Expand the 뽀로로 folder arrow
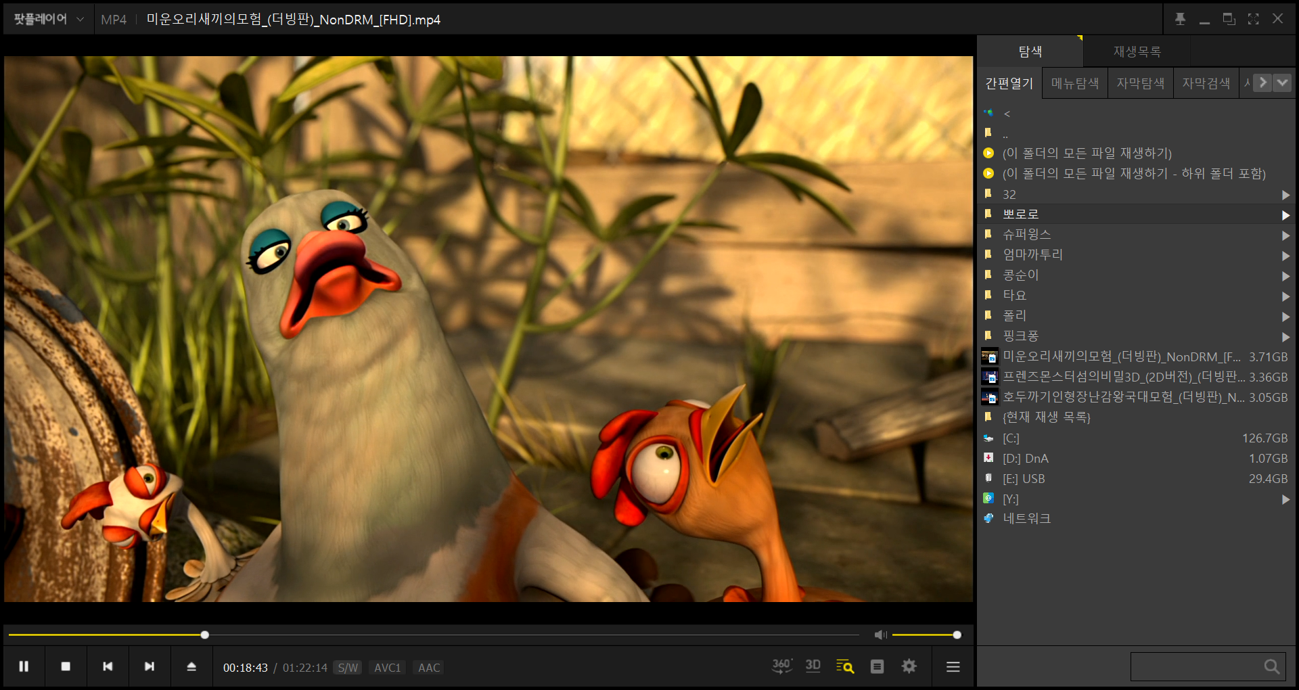The width and height of the screenshot is (1299, 690). (1285, 215)
